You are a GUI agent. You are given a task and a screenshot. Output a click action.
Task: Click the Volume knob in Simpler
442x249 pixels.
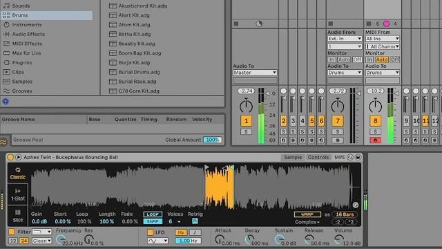(x=339, y=239)
